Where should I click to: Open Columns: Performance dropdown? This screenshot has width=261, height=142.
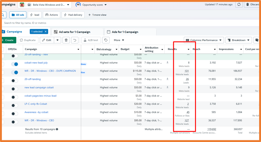click(204, 40)
